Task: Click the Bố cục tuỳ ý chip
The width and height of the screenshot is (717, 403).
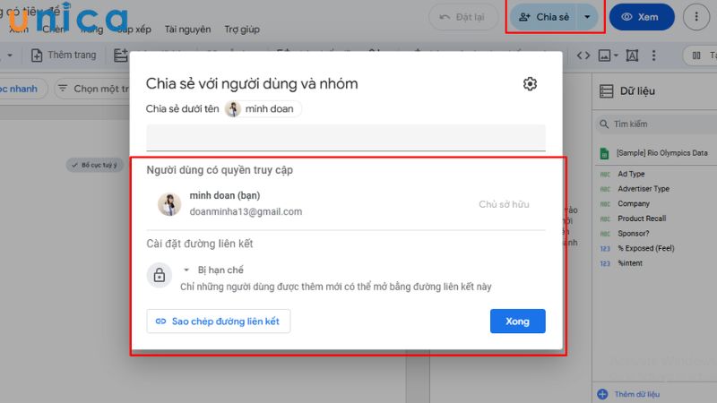Action: point(95,165)
